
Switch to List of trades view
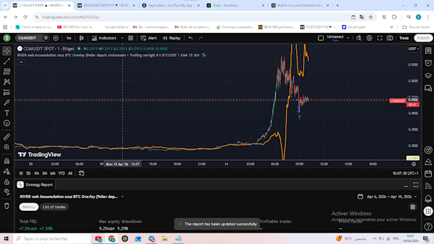click(54, 207)
